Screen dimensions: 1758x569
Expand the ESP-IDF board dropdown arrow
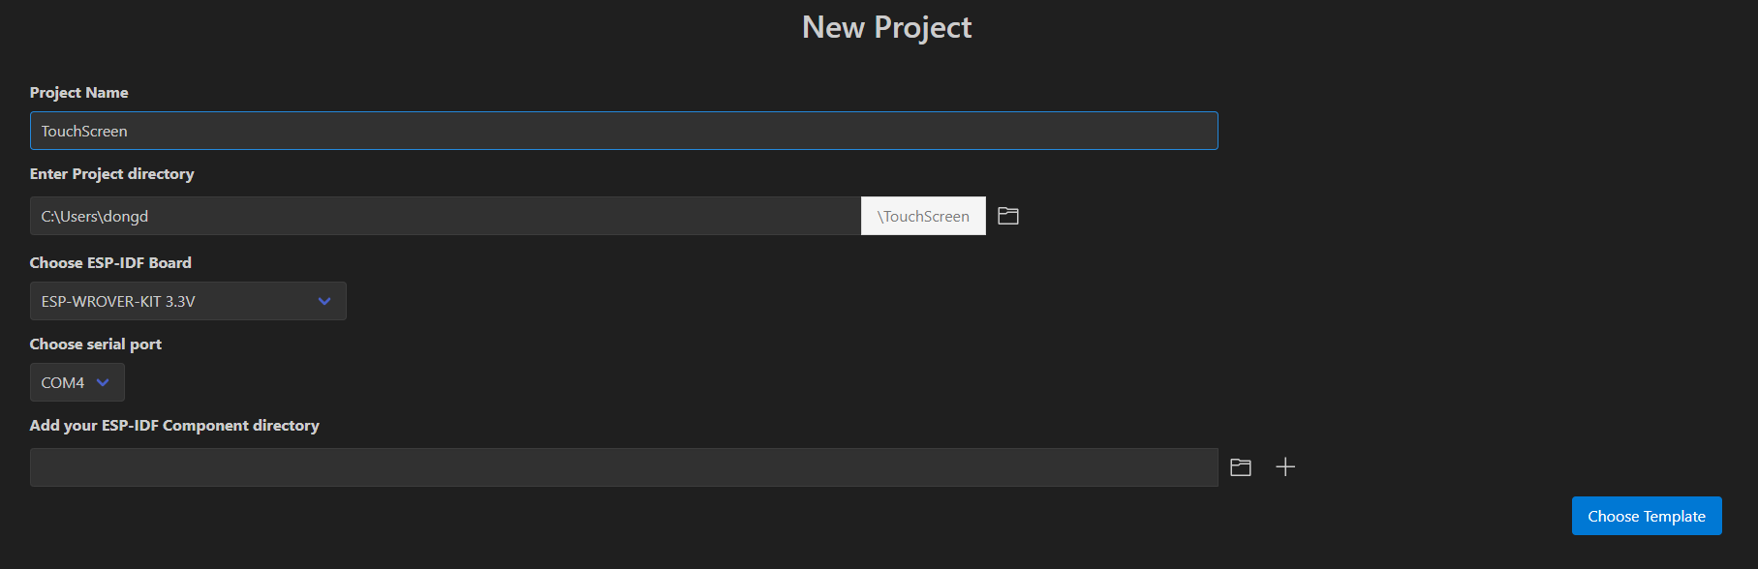(x=324, y=301)
